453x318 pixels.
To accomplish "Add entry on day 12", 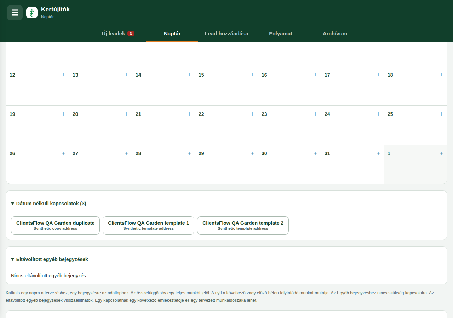I will click(63, 75).
